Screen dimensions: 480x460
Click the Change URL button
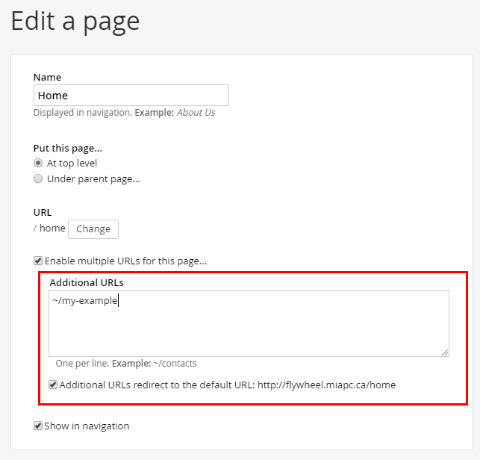click(x=93, y=229)
